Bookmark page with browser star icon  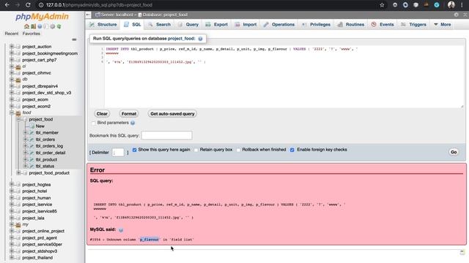point(382,5)
